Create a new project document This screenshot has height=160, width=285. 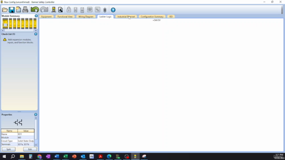(x=18, y=10)
